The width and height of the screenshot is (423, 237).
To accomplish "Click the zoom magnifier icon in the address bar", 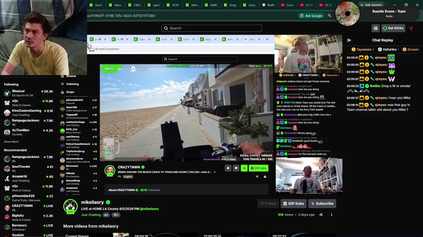I will tap(329, 16).
